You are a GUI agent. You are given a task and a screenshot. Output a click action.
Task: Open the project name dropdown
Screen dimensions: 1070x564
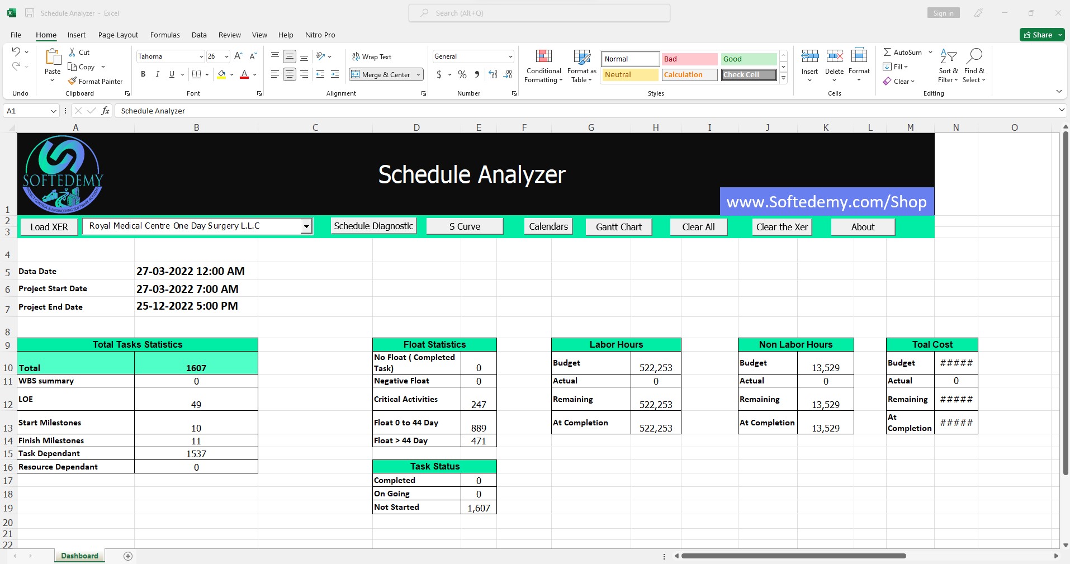[x=306, y=226]
